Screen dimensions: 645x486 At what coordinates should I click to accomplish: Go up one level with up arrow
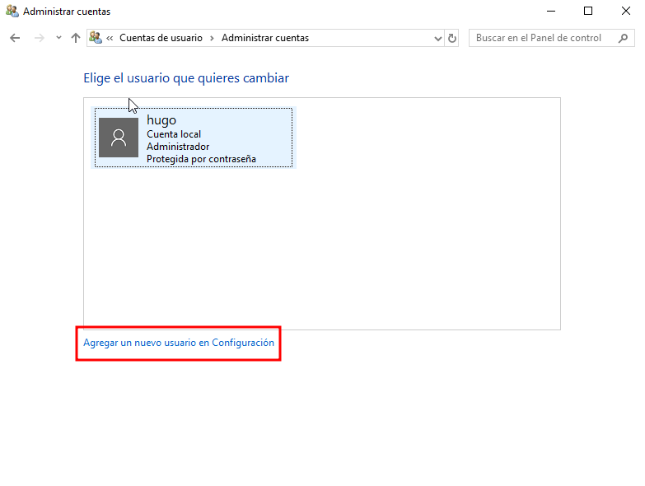tap(76, 38)
